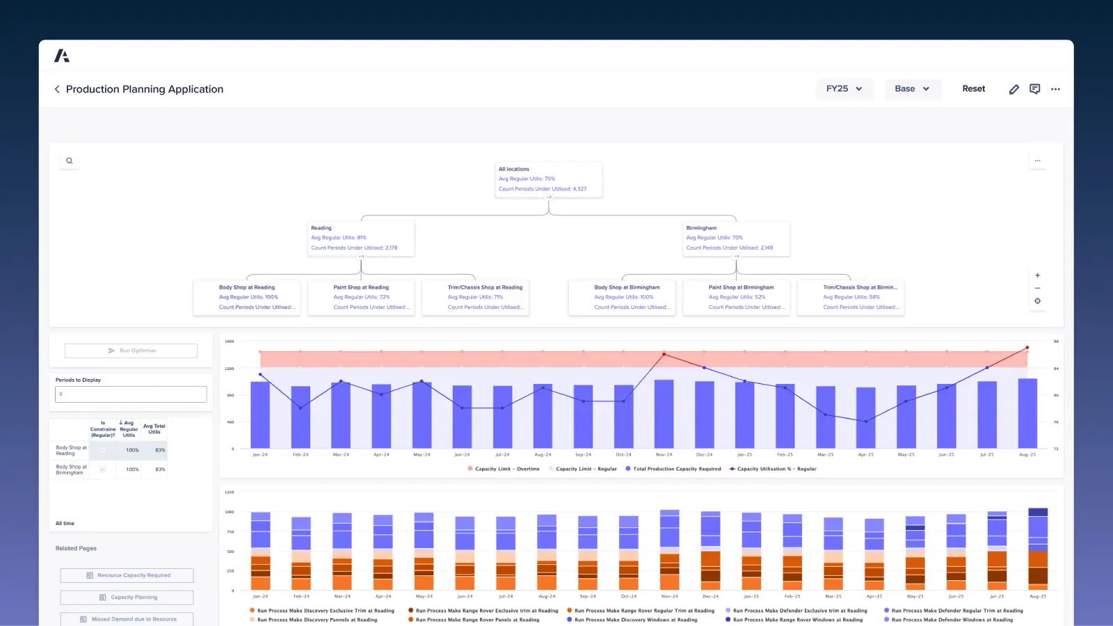Click the Reset button in the header

[x=973, y=89]
